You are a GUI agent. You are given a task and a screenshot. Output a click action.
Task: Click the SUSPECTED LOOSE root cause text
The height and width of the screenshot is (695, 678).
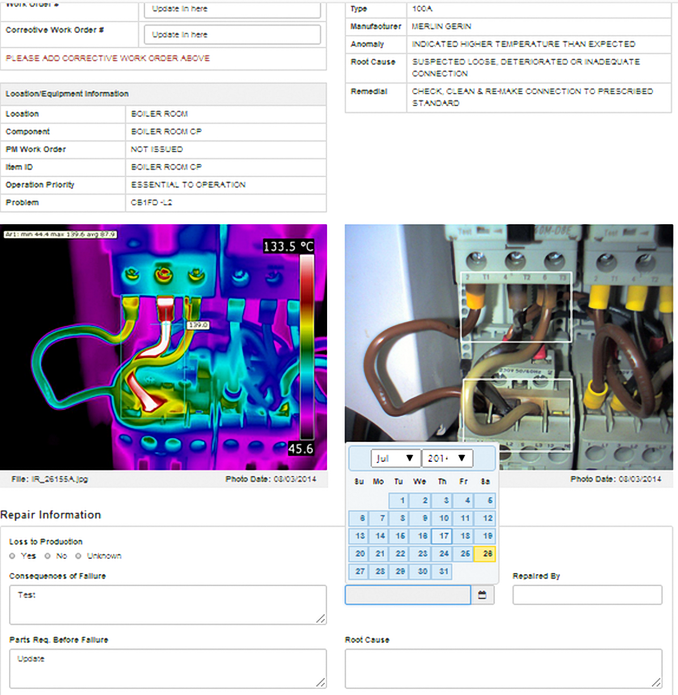tap(526, 68)
